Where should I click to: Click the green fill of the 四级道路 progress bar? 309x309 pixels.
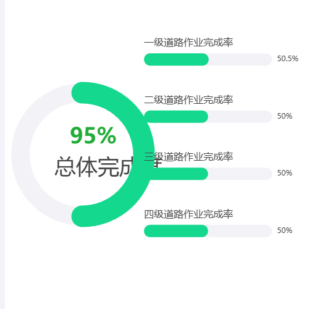tap(176, 231)
